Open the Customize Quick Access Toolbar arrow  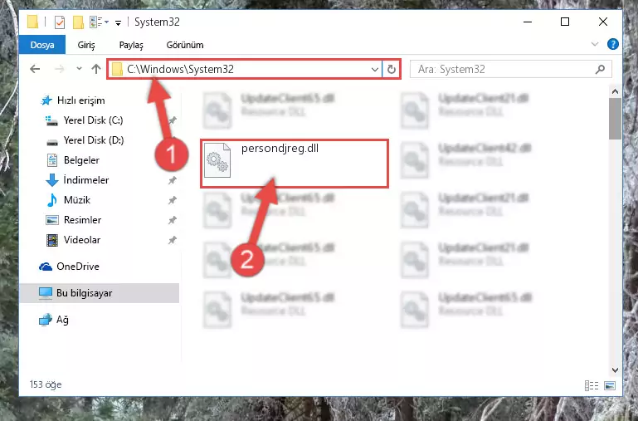[118, 22]
